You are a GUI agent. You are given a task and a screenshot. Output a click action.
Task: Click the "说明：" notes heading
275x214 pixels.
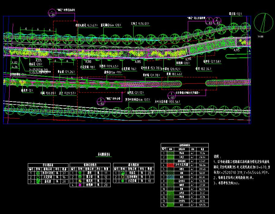[x=218, y=157]
